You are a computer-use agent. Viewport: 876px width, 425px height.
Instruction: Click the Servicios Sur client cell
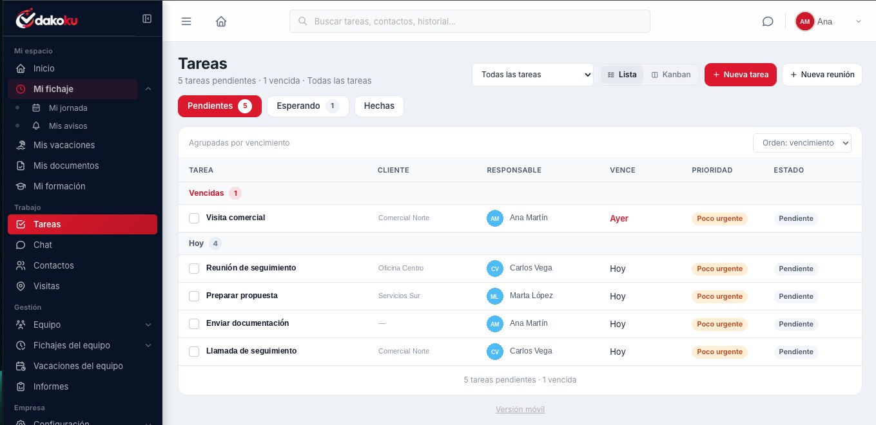point(399,296)
